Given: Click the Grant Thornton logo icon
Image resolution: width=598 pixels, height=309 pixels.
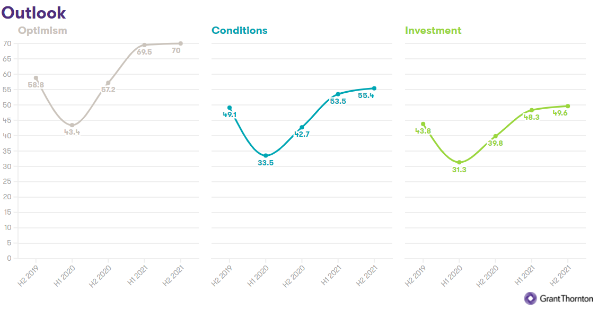Looking at the screenshot, I should [x=530, y=299].
